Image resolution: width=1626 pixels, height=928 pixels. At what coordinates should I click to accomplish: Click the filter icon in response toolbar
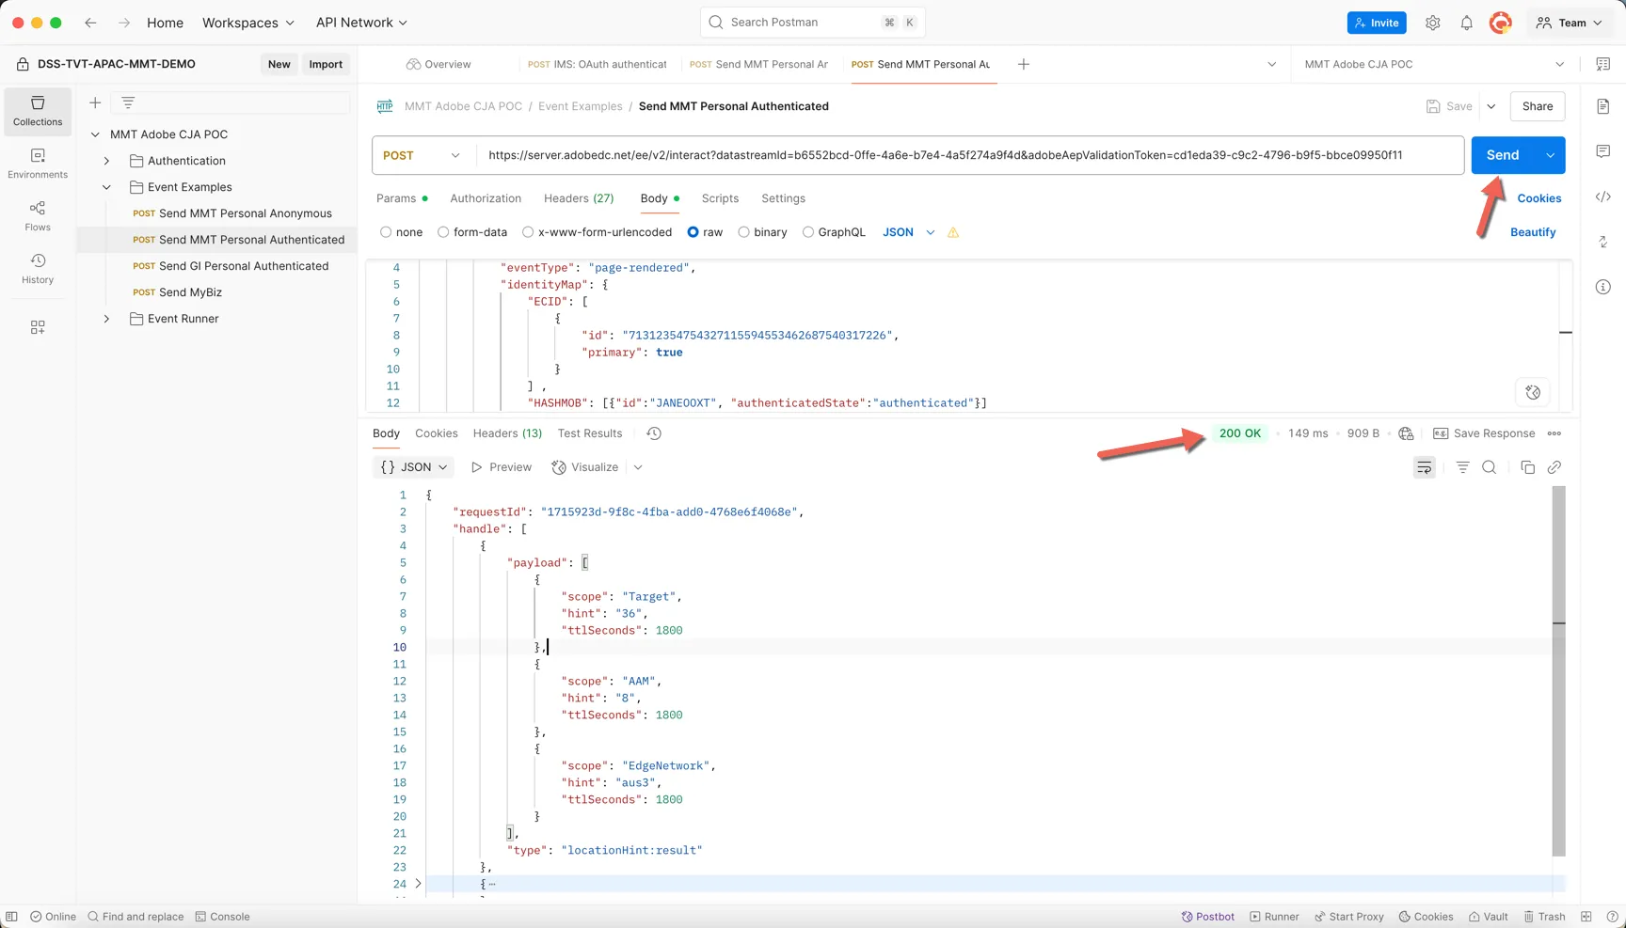[x=1462, y=467]
